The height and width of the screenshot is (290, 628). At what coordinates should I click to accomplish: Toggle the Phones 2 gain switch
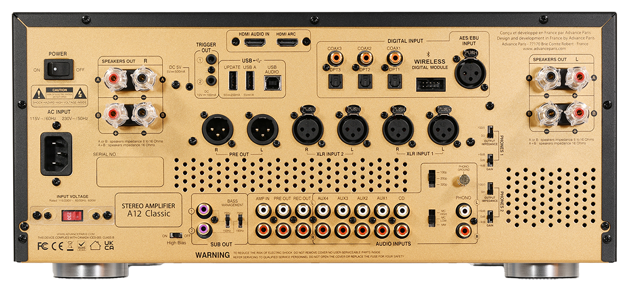click(x=490, y=217)
